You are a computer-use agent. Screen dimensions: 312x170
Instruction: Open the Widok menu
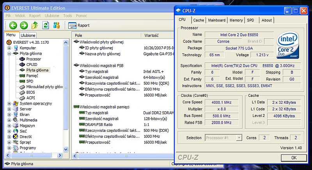coord(20,16)
